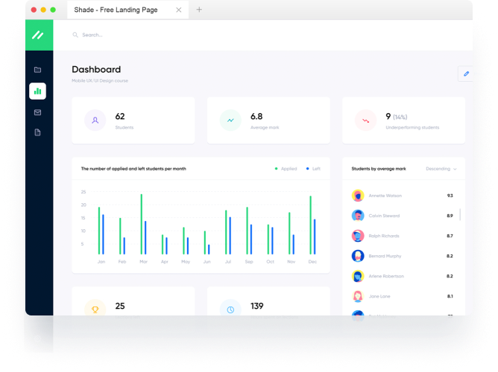
Task: Click the blue Jan left bar
Action: click(x=103, y=234)
